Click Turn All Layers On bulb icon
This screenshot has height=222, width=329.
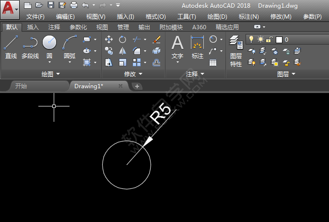point(251,62)
